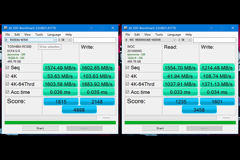Image resolution: width=240 pixels, height=160 pixels.
Task: Click the 1815 read score
Action: pyautogui.click(x=61, y=102)
